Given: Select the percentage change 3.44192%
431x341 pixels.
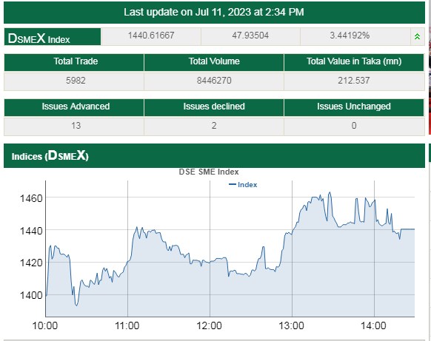Looking at the screenshot, I should click(350, 36).
